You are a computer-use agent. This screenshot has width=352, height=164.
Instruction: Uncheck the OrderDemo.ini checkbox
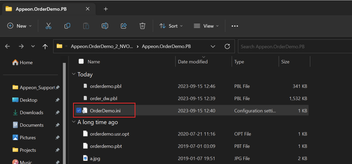coord(79,111)
